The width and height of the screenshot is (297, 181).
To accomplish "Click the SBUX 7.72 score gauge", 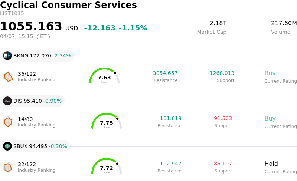I will point(107,167).
